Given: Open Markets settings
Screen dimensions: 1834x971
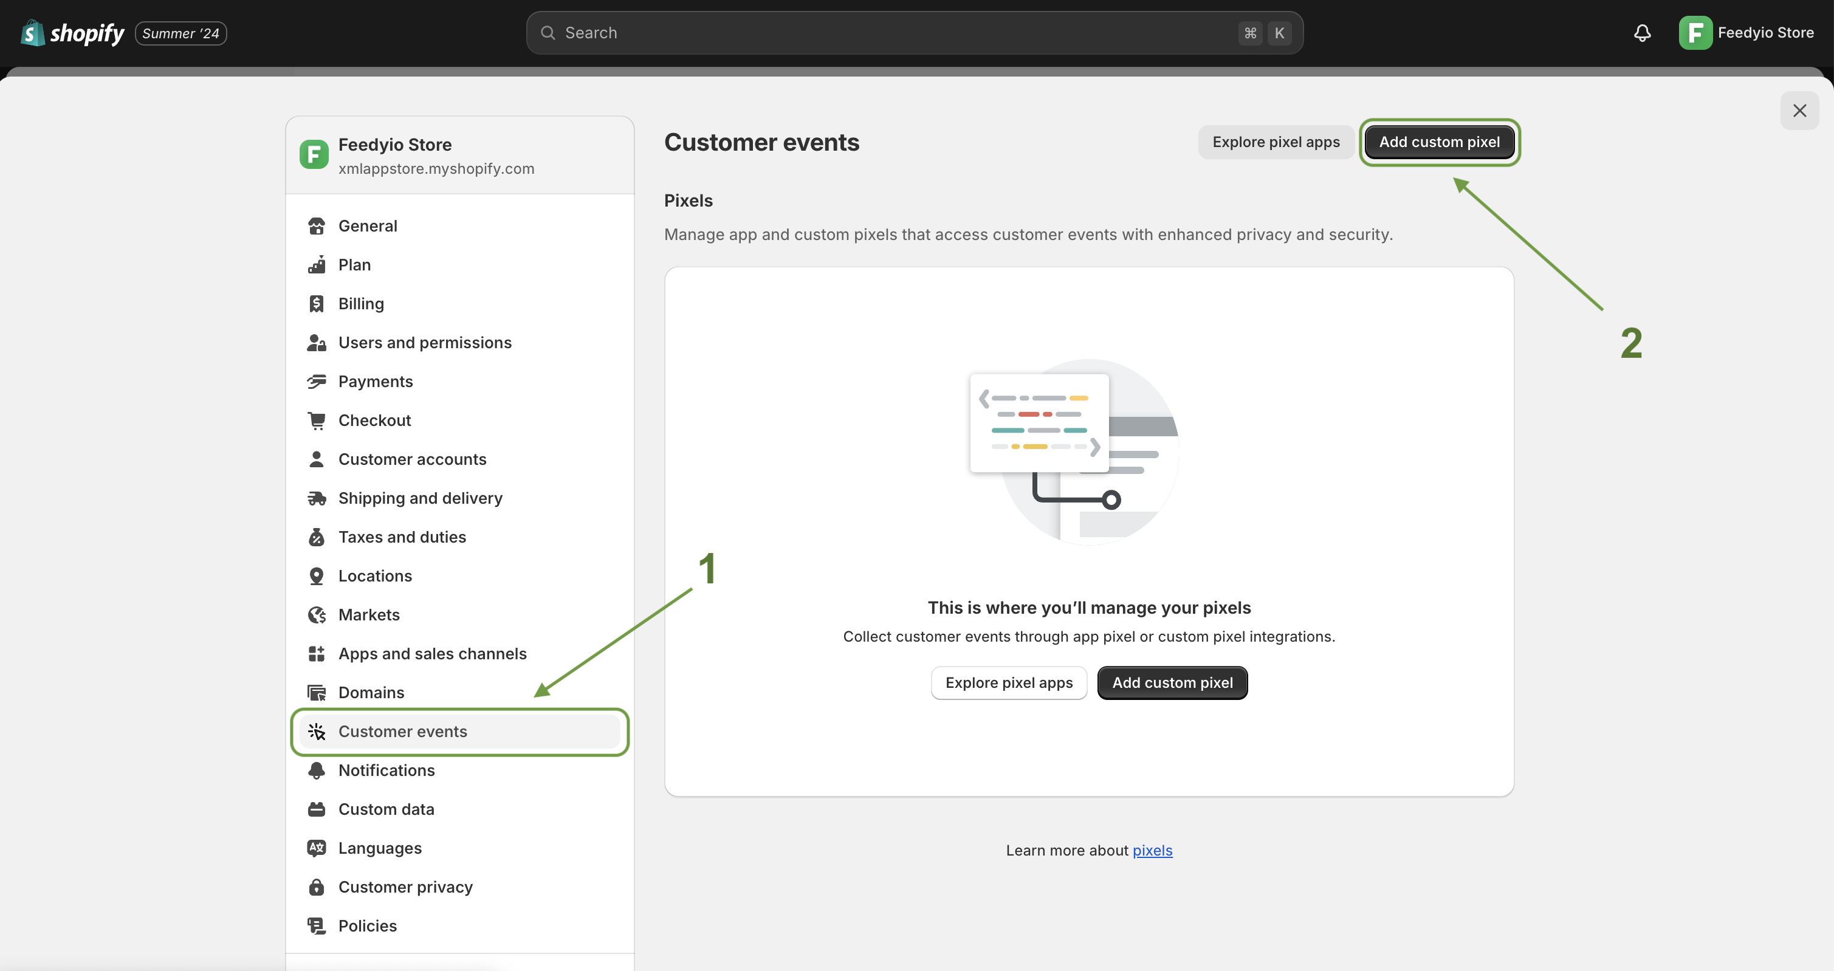Looking at the screenshot, I should (x=460, y=615).
